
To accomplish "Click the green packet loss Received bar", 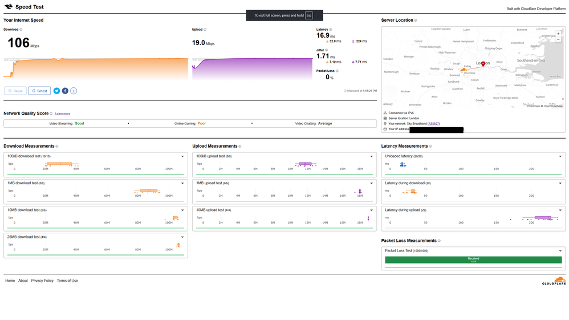I will 473,260.
